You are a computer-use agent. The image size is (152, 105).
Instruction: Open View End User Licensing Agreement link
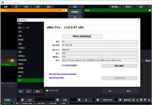tap(63, 74)
